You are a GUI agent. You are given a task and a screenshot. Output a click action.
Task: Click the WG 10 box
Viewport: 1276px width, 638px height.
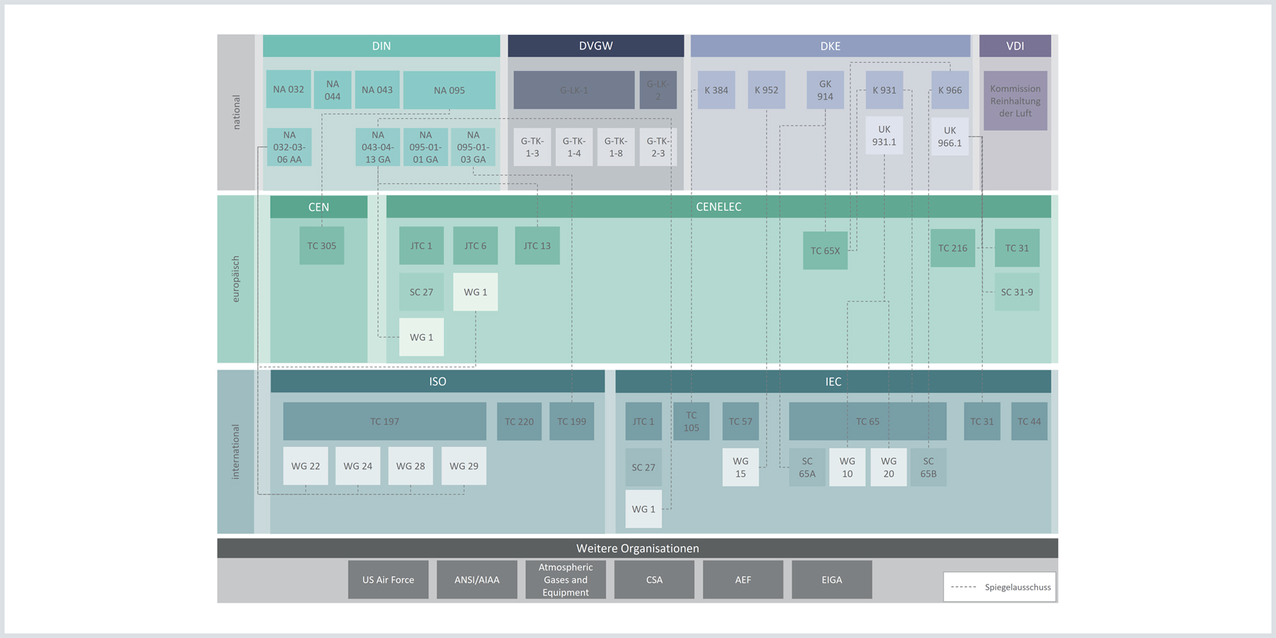coord(847,467)
